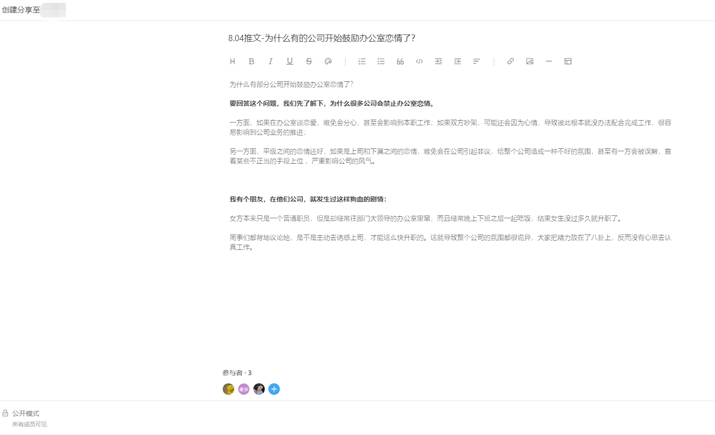Open the text color palette icon
715x435 pixels.
pyautogui.click(x=328, y=61)
